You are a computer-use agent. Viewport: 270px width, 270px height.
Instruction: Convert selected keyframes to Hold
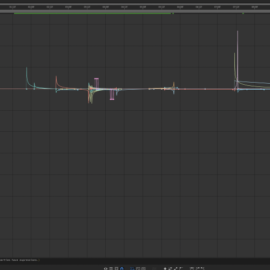[170, 269]
